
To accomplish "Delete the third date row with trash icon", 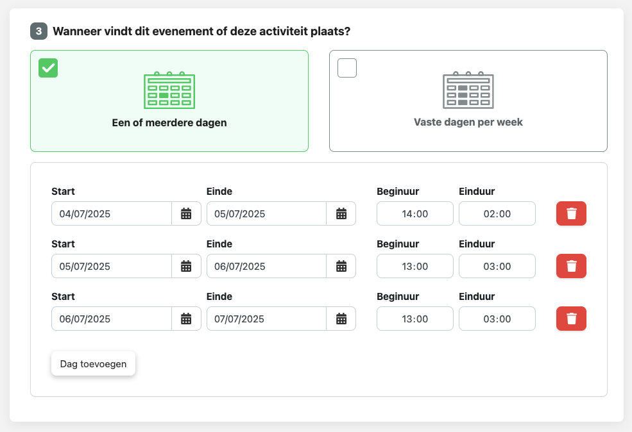I will pyautogui.click(x=571, y=319).
